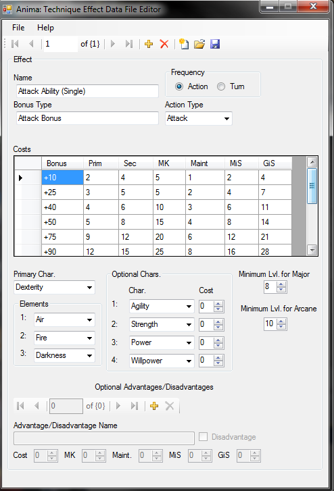Viewport: 334px width, 491px height.
Task: Select the +40 bonus cell
Action: [62, 207]
